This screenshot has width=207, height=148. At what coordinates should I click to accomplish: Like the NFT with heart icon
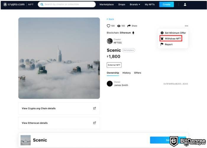coord(109,26)
